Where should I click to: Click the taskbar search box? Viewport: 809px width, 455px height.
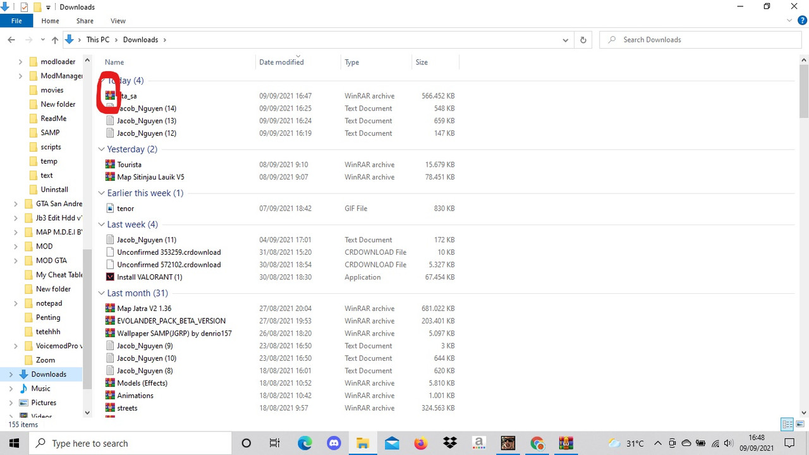tap(131, 443)
